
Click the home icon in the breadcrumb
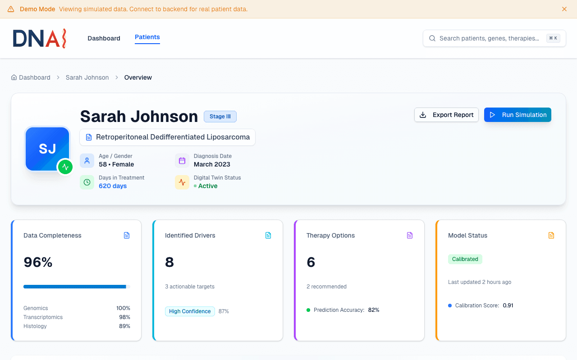tap(14, 77)
